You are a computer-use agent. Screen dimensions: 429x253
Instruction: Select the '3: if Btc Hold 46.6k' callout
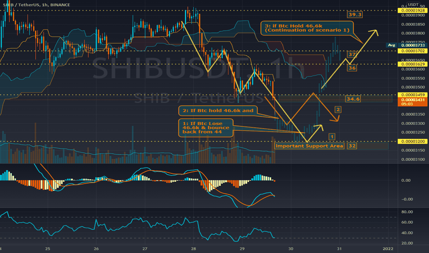click(307, 28)
